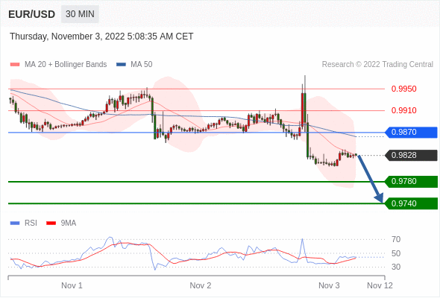
Task: Click the 'Nov 3' date axis label
Action: 329,285
